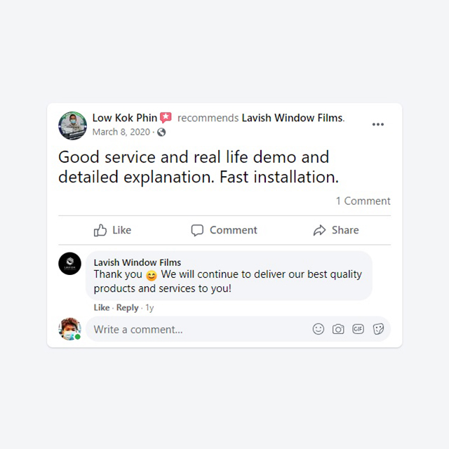
Task: Like the Lavish Window Films reply
Action: [x=102, y=307]
